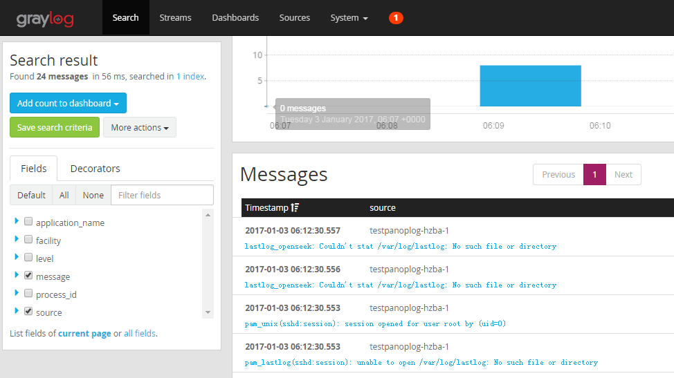Image resolution: width=674 pixels, height=378 pixels.
Task: Check the level field checkbox
Action: pyautogui.click(x=28, y=258)
